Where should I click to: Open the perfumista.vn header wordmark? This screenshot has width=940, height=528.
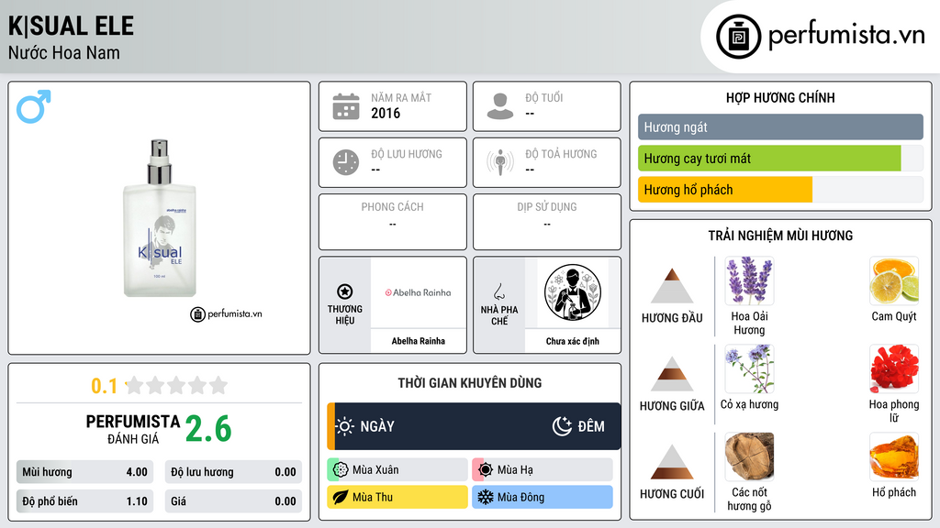(846, 36)
